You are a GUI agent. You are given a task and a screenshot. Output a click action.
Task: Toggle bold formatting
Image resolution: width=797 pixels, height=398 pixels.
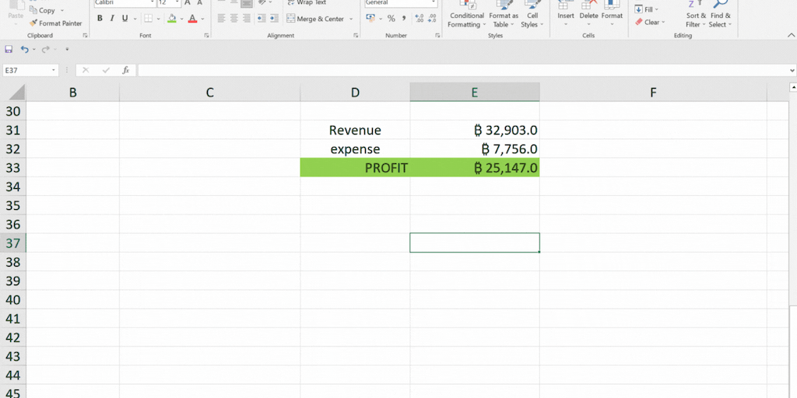[x=100, y=19]
